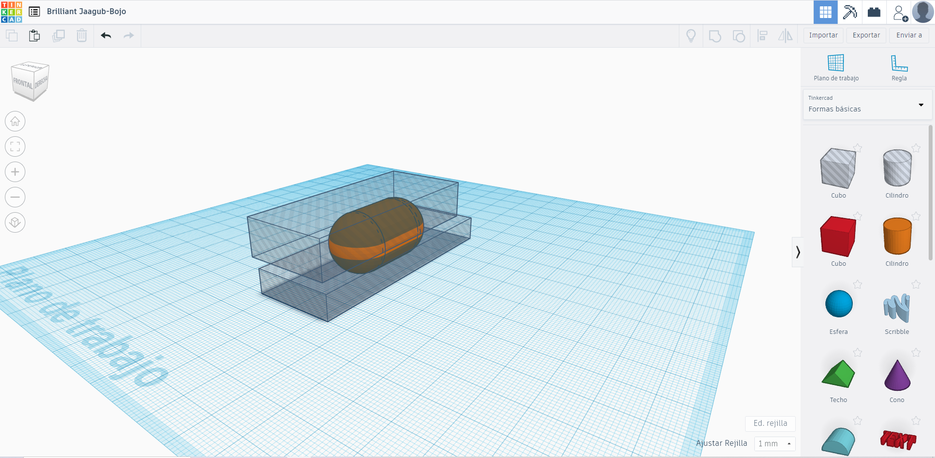
Task: Select the Regla ruler tool
Action: click(x=899, y=68)
